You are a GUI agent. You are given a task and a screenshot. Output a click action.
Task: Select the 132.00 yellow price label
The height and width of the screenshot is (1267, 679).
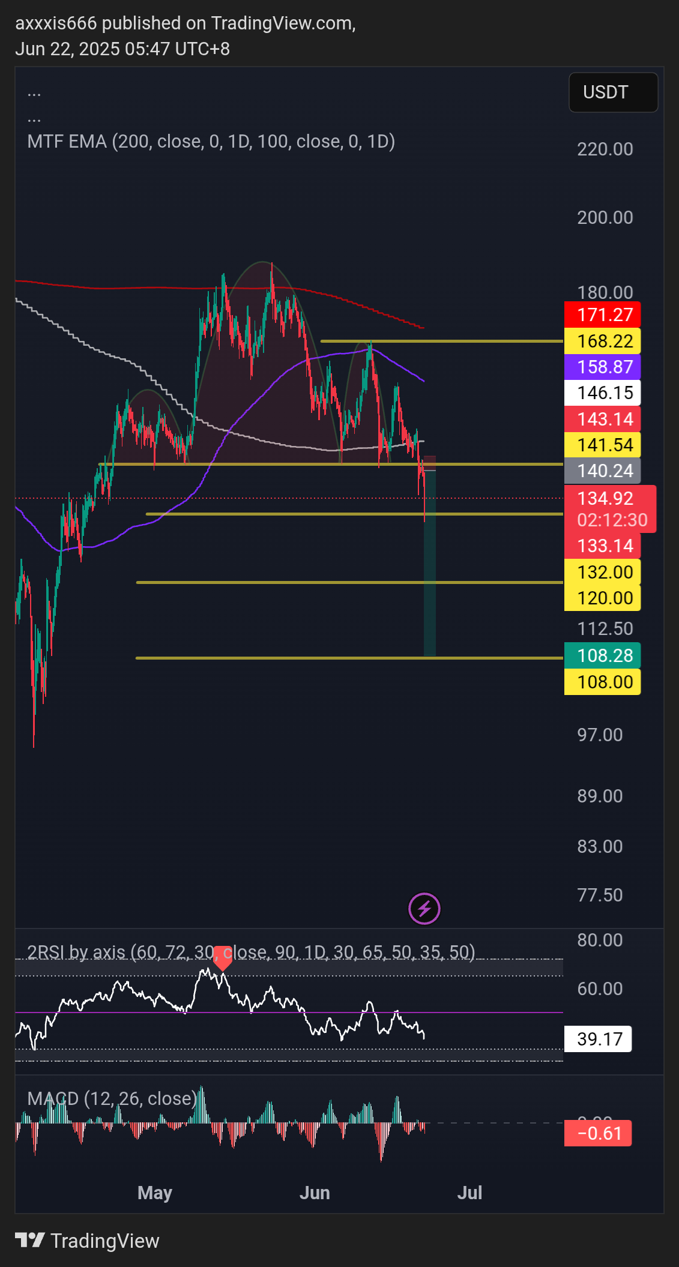point(603,572)
